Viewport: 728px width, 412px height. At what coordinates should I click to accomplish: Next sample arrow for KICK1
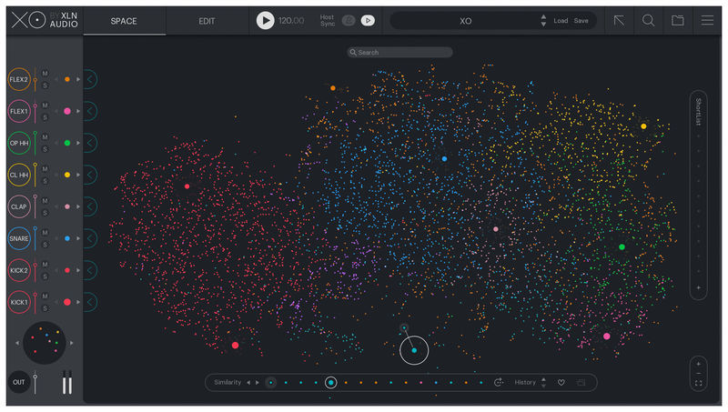[78, 302]
